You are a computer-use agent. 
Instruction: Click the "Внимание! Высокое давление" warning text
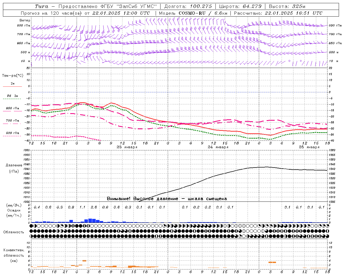click(x=142, y=199)
